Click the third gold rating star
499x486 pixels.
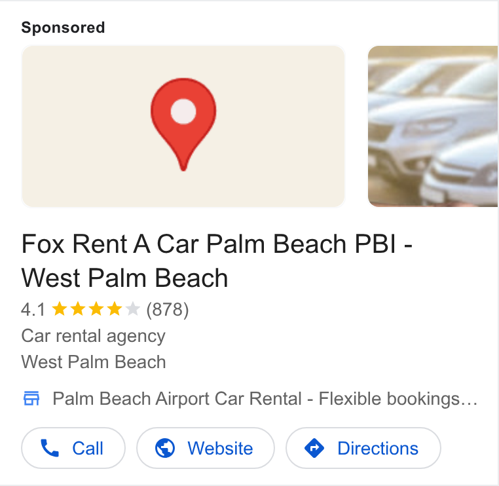pos(96,309)
